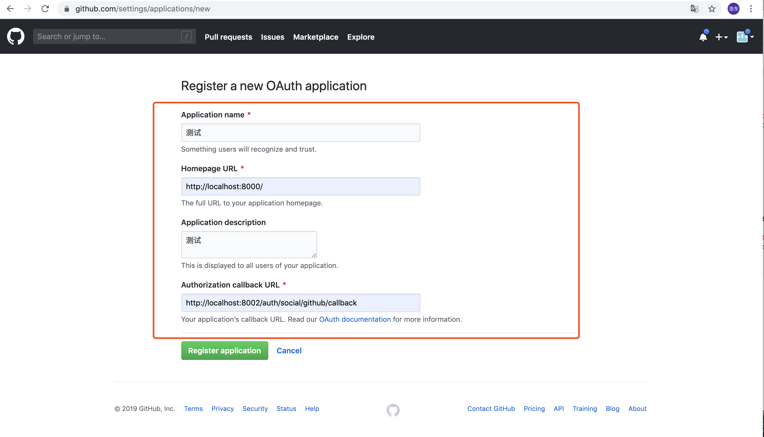764x437 pixels.
Task: Click the '© 2019 GitHub, Inc.' text
Action: 144,408
